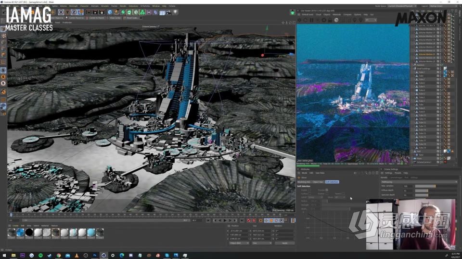Click Go to End playback icon
The image size is (462, 259).
(x=242, y=221)
